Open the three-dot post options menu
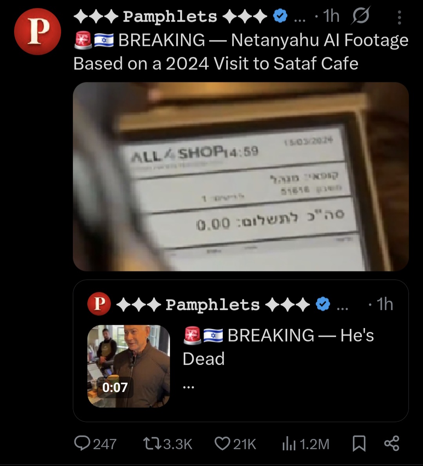The image size is (423, 466). [399, 17]
